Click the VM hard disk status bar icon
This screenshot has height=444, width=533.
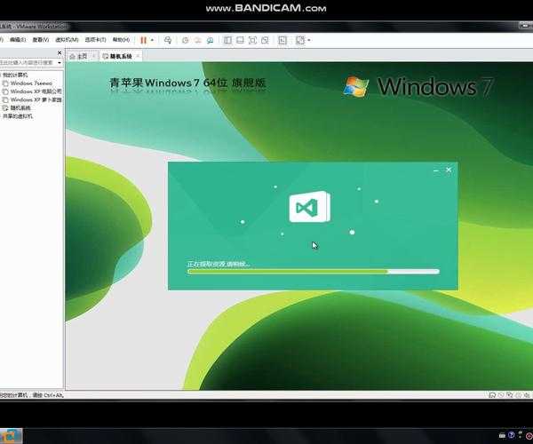[x=492, y=395]
